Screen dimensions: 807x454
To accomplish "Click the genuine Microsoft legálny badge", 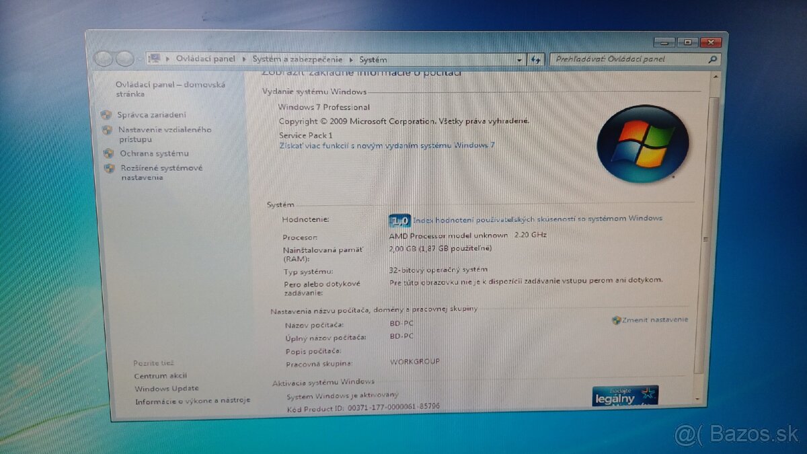I will 625,395.
